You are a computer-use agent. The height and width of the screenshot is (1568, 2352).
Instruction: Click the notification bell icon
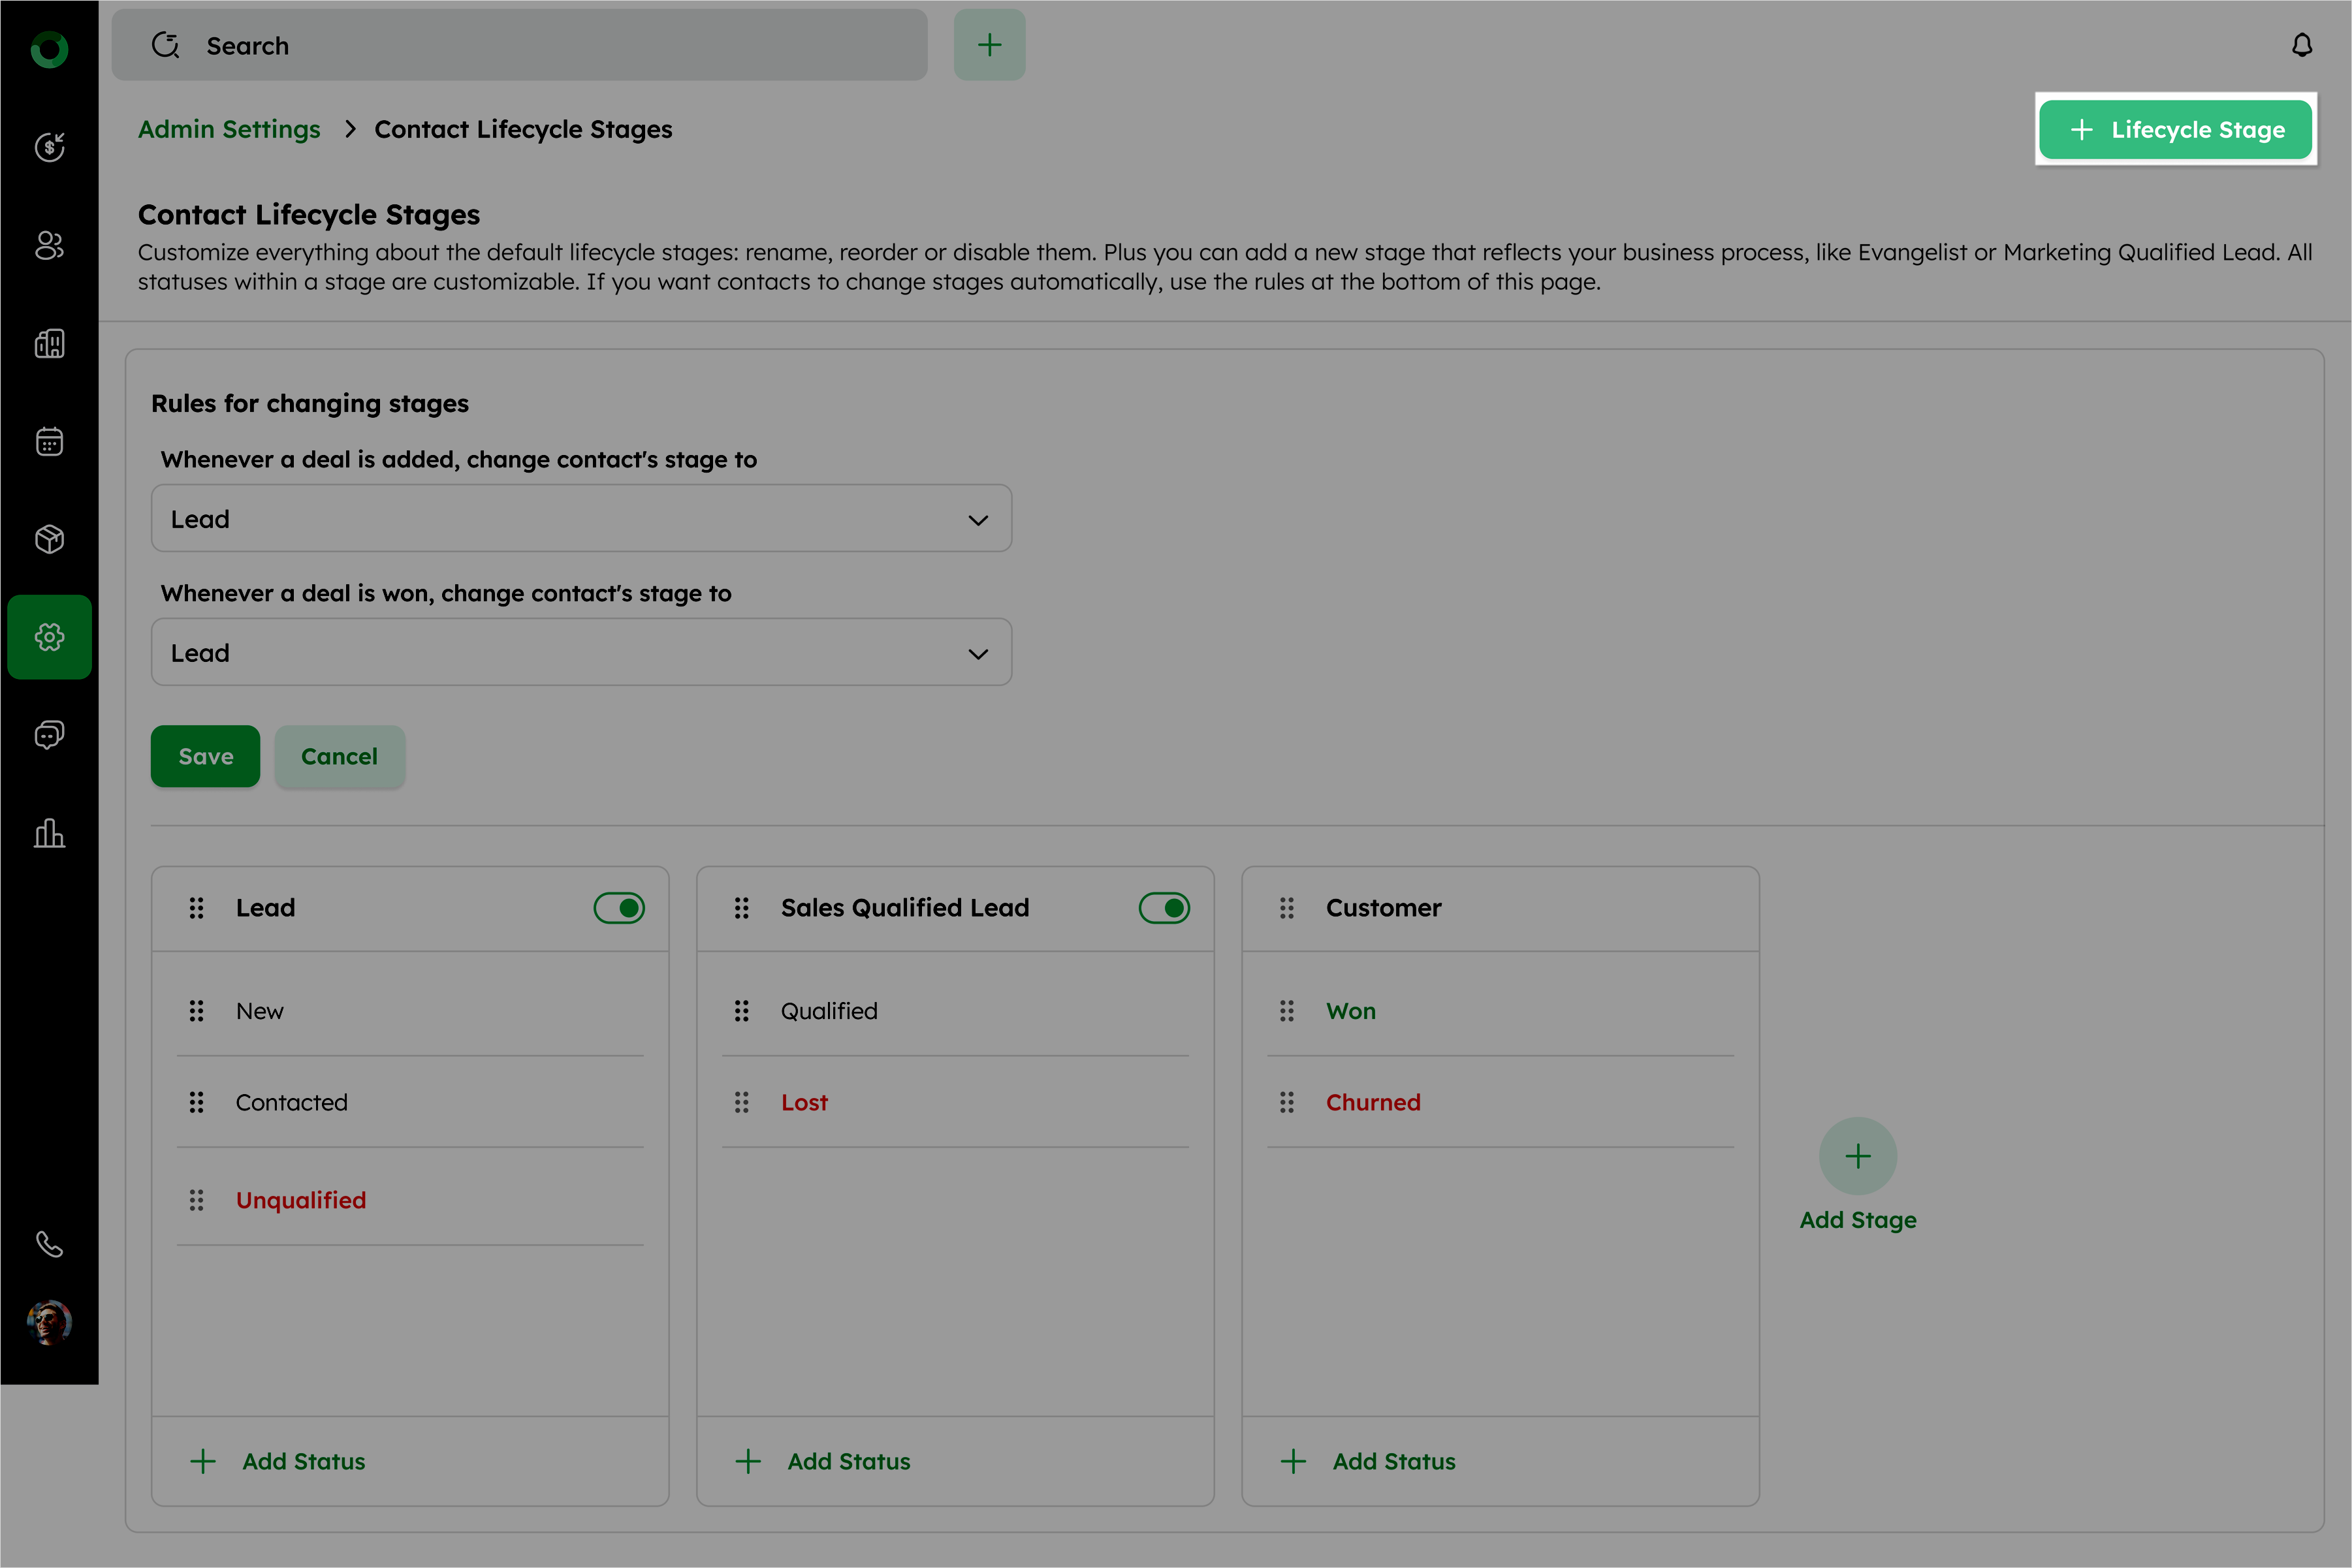(2301, 46)
